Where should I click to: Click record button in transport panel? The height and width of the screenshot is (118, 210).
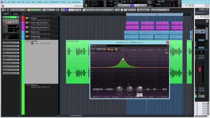pos(145,6)
